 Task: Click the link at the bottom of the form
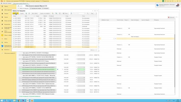coord(30,96)
